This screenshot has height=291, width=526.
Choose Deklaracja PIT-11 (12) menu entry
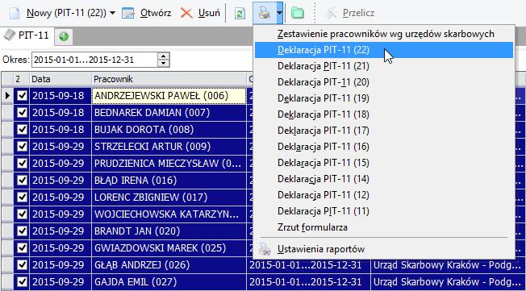point(384,195)
